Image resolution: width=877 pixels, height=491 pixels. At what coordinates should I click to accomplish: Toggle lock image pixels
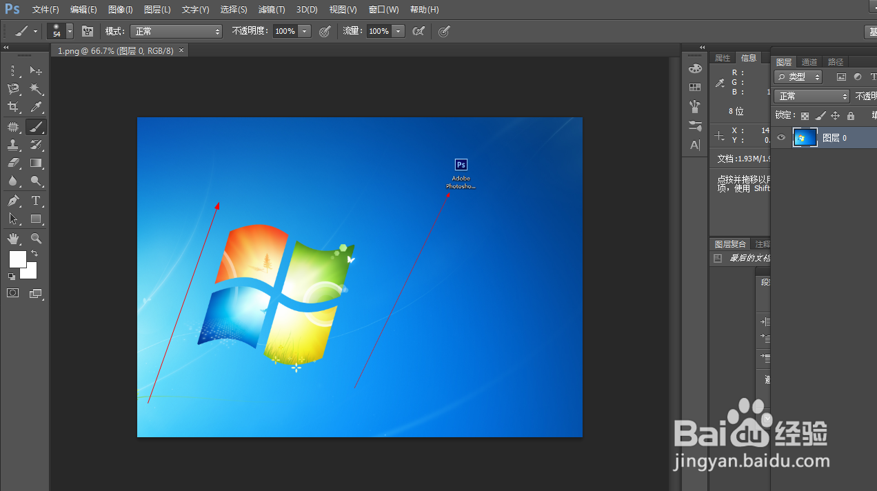[x=820, y=116]
